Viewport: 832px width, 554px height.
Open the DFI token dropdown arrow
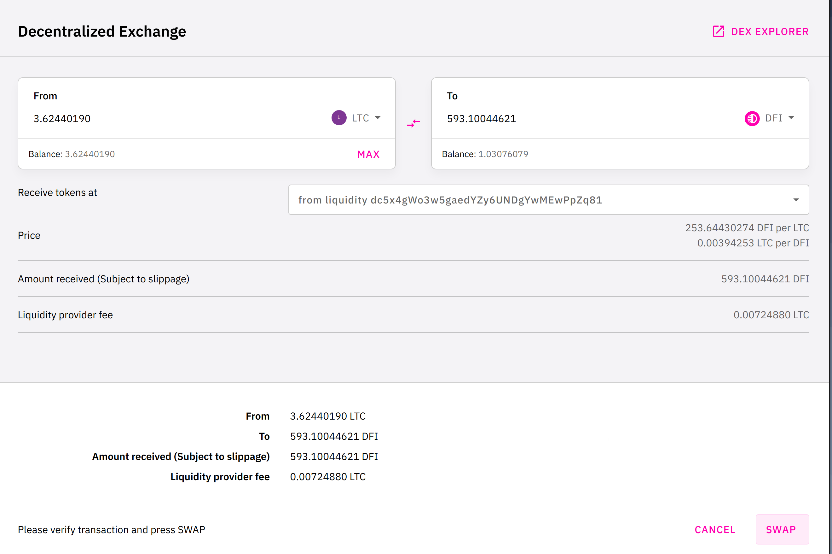(x=791, y=118)
